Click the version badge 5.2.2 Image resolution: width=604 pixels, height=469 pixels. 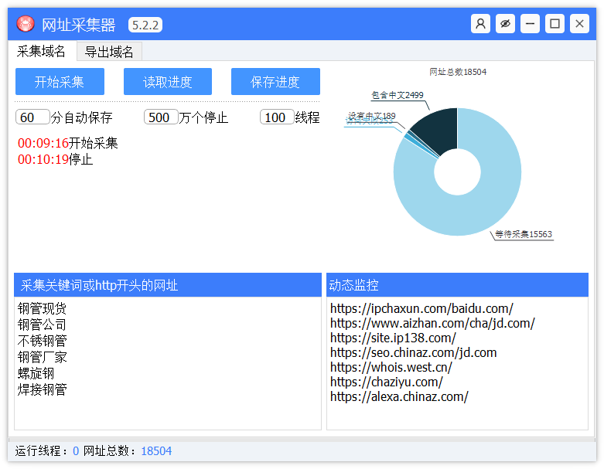(145, 25)
